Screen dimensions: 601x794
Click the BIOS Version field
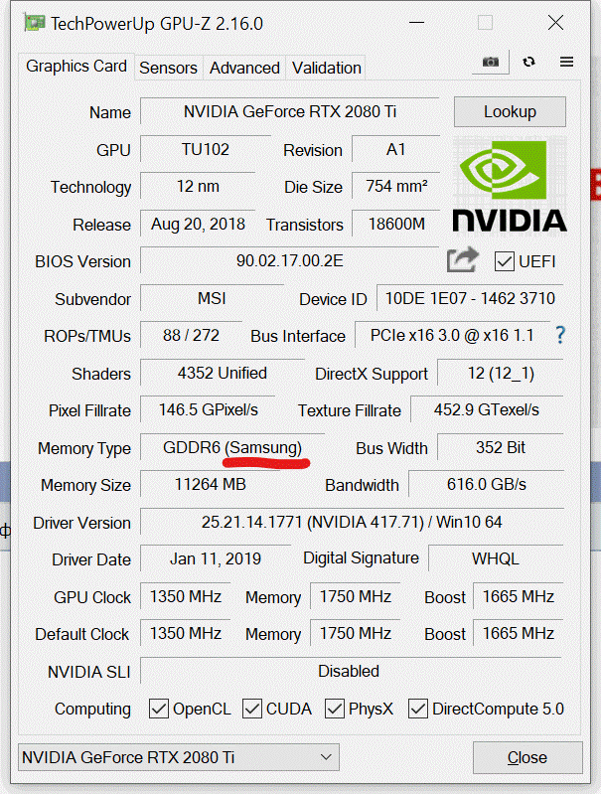click(289, 261)
